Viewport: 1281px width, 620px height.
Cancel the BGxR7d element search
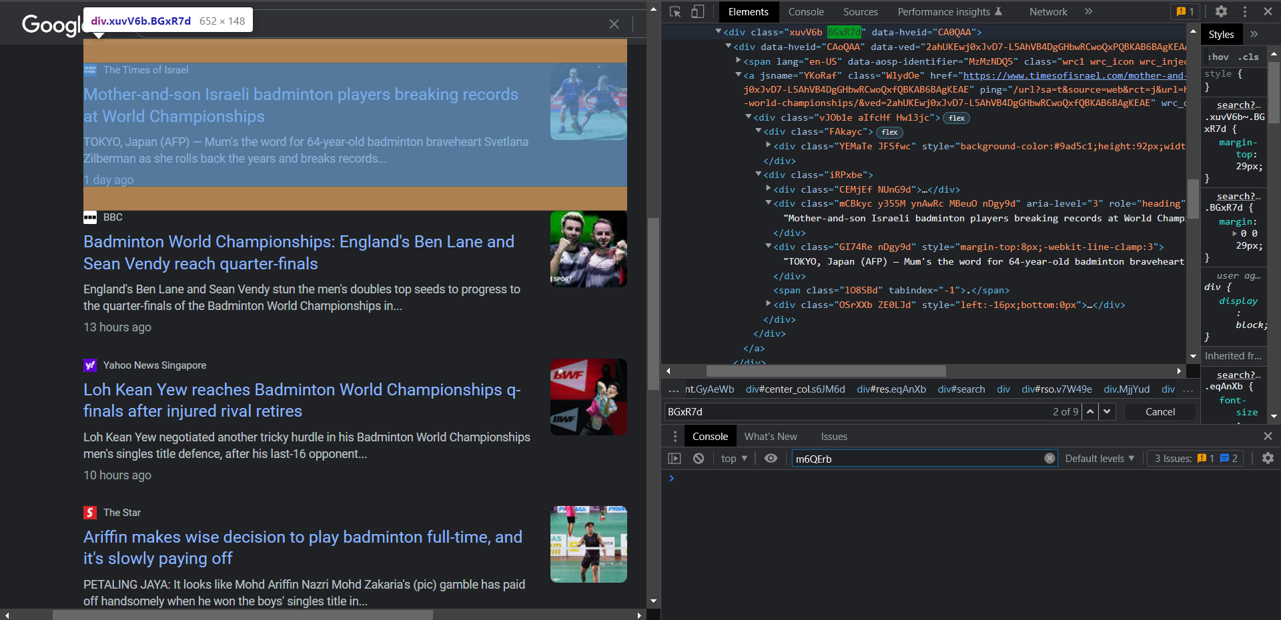(x=1160, y=412)
